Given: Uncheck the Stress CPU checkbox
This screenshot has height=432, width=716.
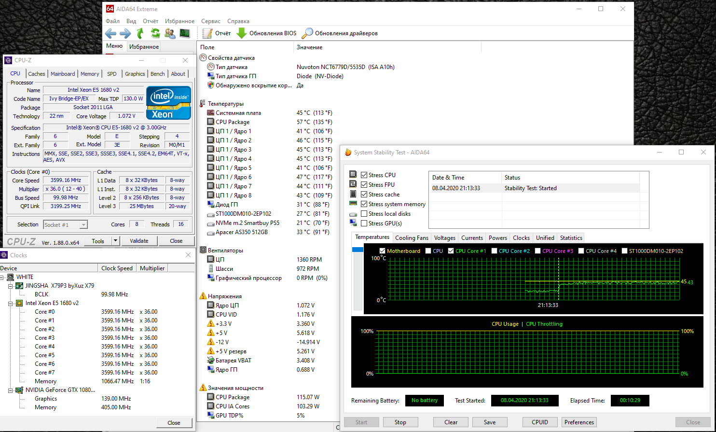Looking at the screenshot, I should [x=364, y=175].
